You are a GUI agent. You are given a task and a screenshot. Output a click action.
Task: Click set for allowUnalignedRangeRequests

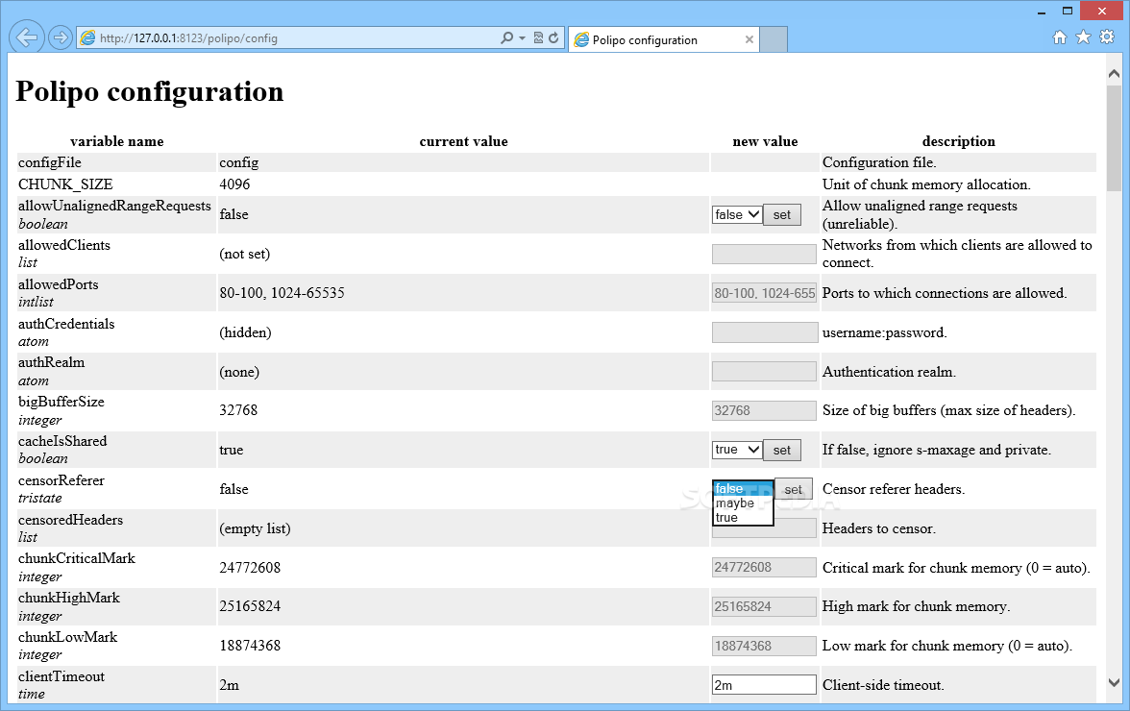782,214
